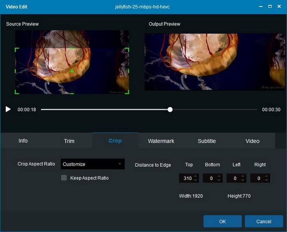Switch to the Trim tab
The height and width of the screenshot is (232, 287).
[x=69, y=141]
